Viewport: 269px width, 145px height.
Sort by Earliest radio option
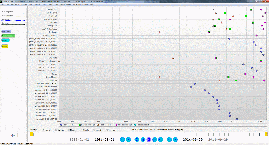click(x=56, y=130)
